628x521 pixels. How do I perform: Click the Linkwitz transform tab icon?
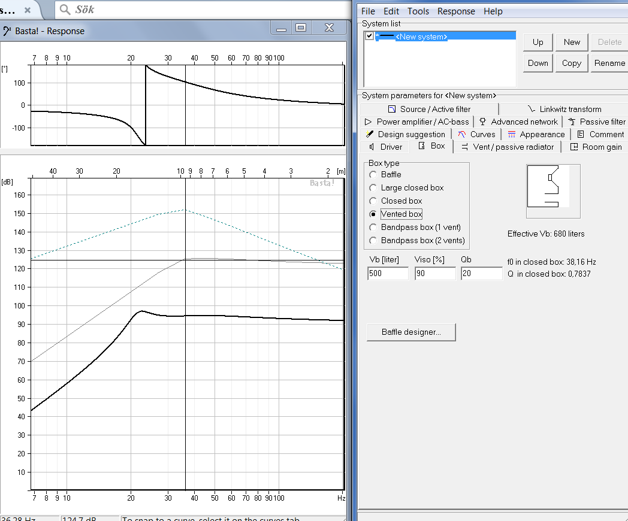[x=532, y=109]
